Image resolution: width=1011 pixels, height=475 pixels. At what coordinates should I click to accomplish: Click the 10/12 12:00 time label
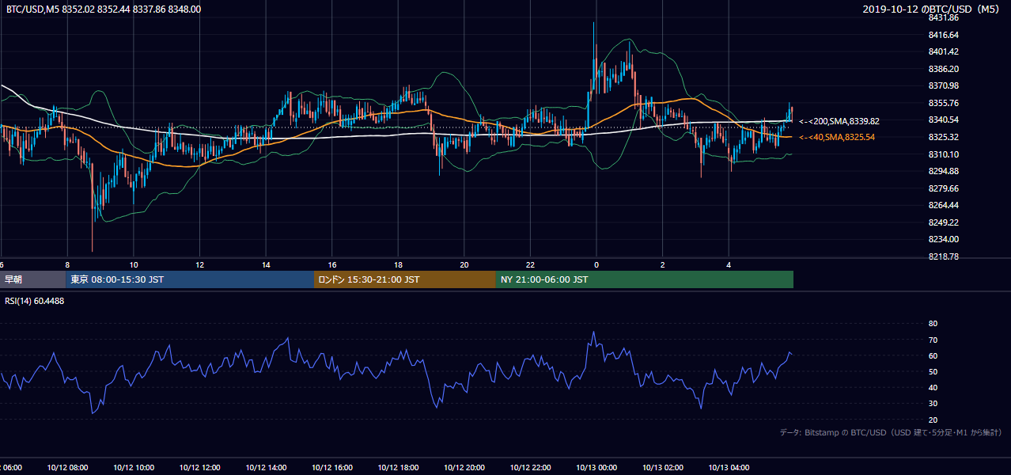199,468
